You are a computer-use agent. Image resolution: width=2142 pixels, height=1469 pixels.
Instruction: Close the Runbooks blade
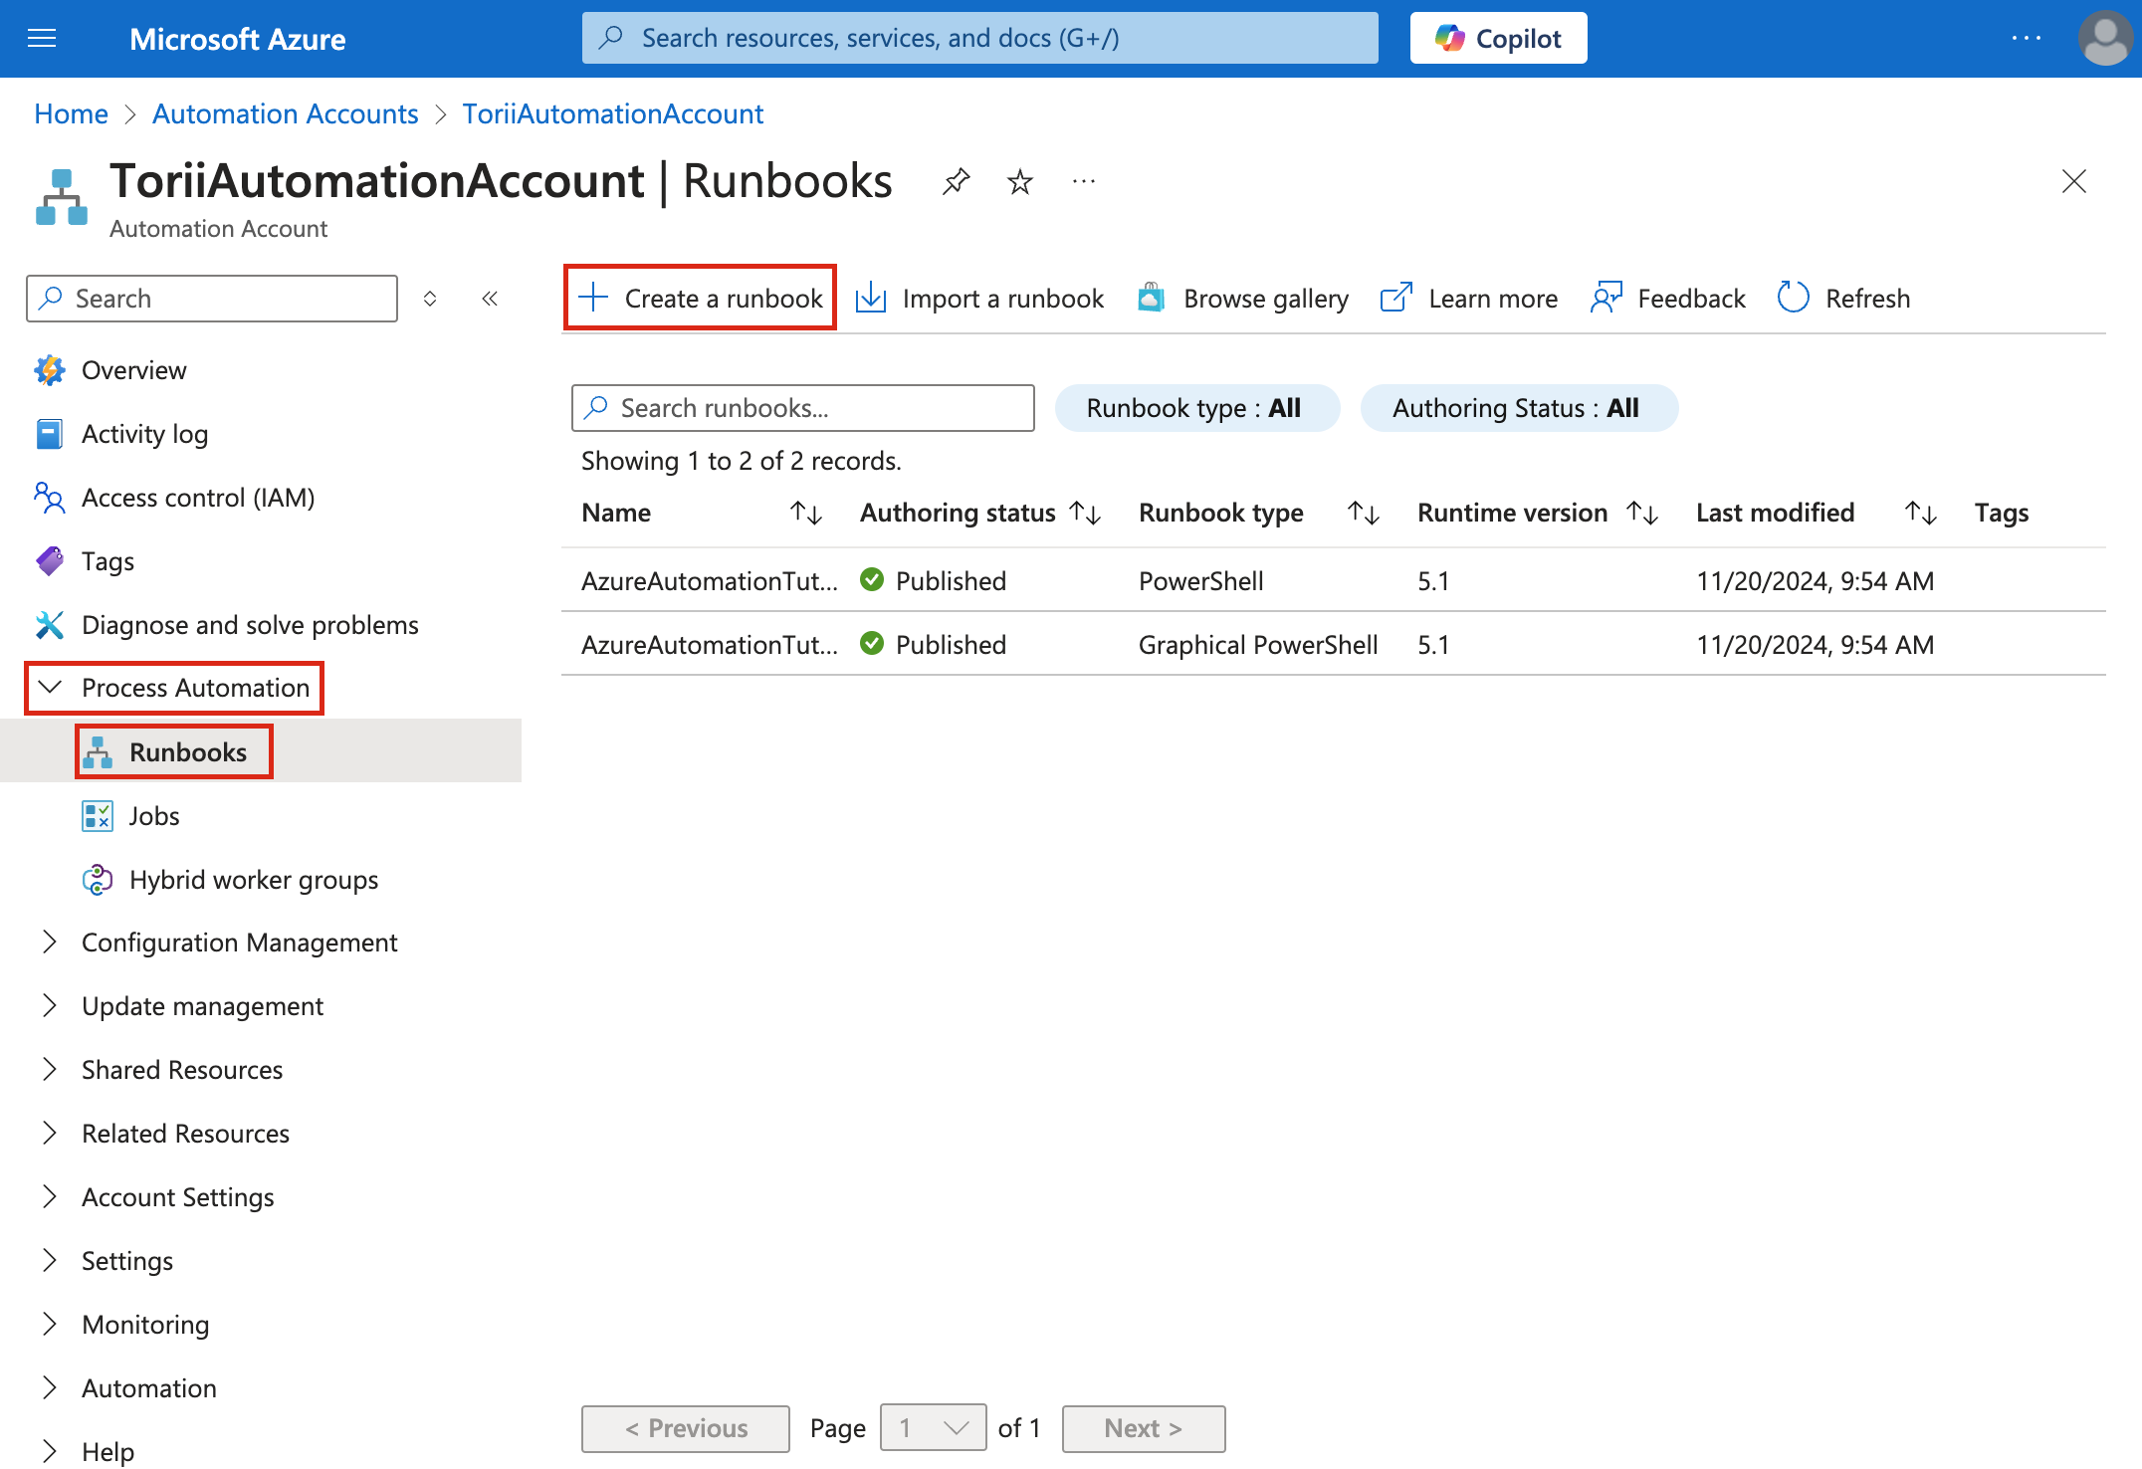click(x=2073, y=181)
